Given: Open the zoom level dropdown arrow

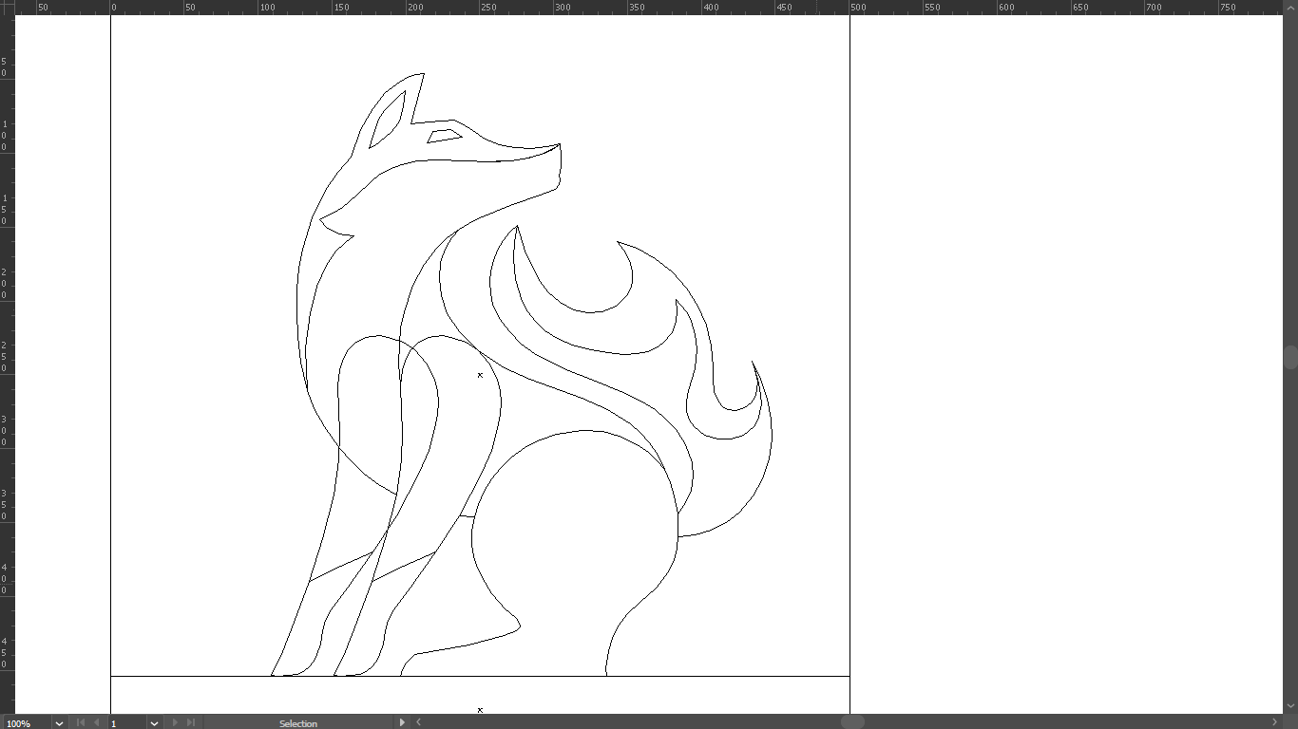Looking at the screenshot, I should [x=59, y=723].
